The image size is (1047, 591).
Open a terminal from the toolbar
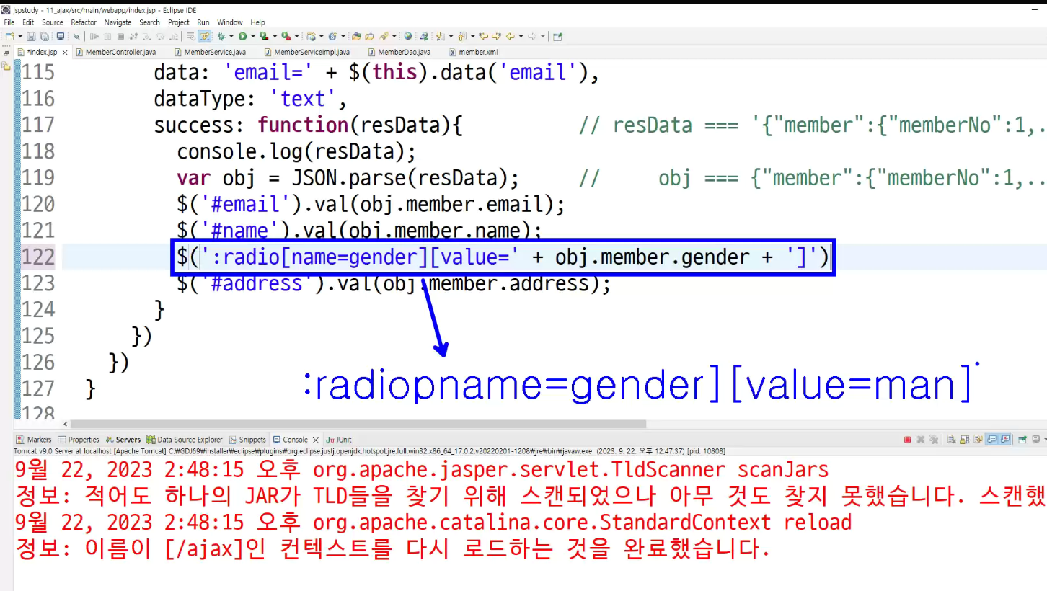click(61, 36)
